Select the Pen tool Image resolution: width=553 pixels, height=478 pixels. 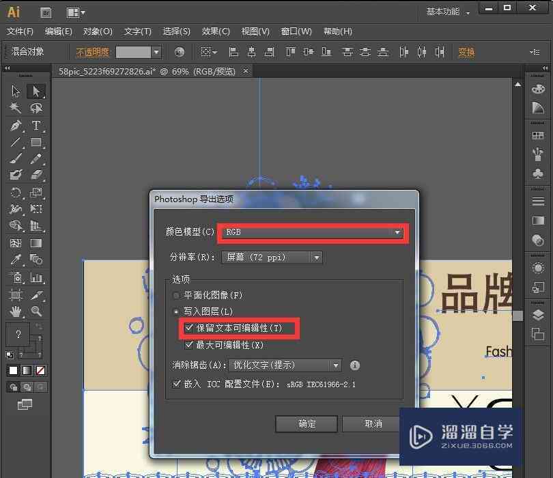point(16,125)
